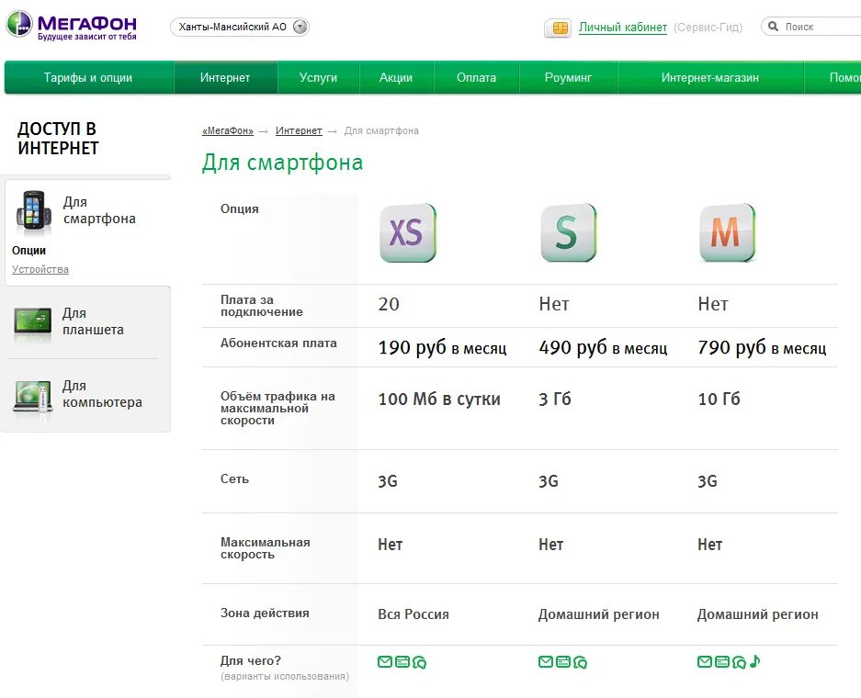This screenshot has height=698, width=861.
Task: Click the M column music note icon
Action: point(755,661)
